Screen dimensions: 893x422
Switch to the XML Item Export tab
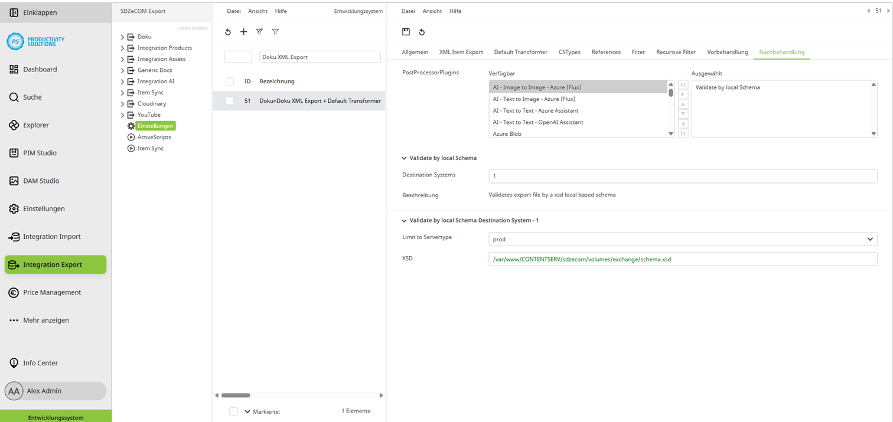[461, 52]
